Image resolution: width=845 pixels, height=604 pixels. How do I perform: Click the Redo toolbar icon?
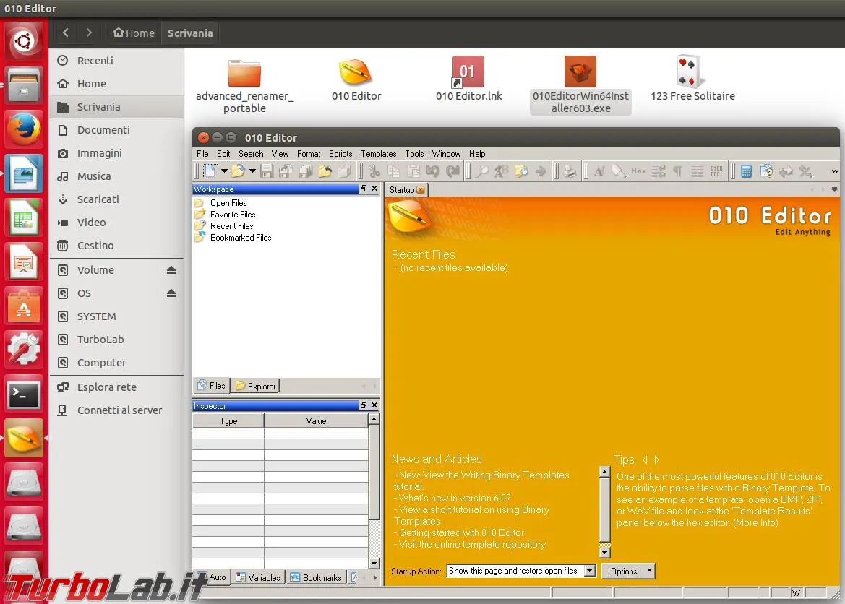click(x=452, y=171)
